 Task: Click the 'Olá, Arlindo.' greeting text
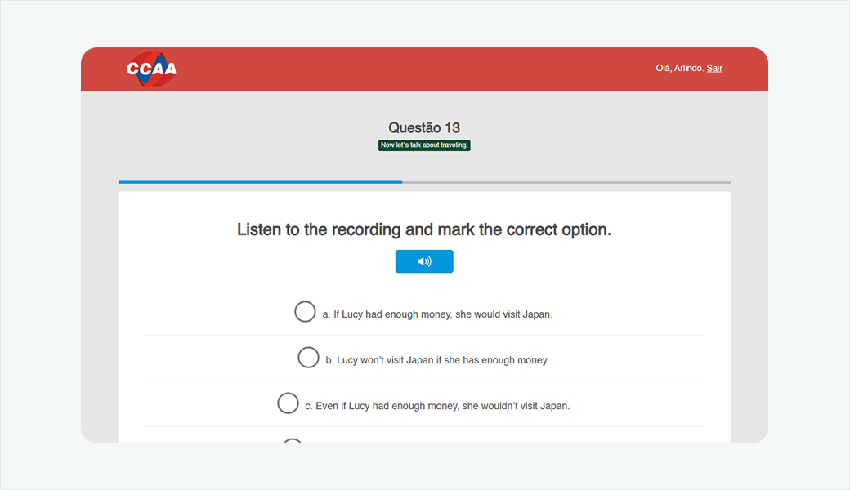[679, 69]
